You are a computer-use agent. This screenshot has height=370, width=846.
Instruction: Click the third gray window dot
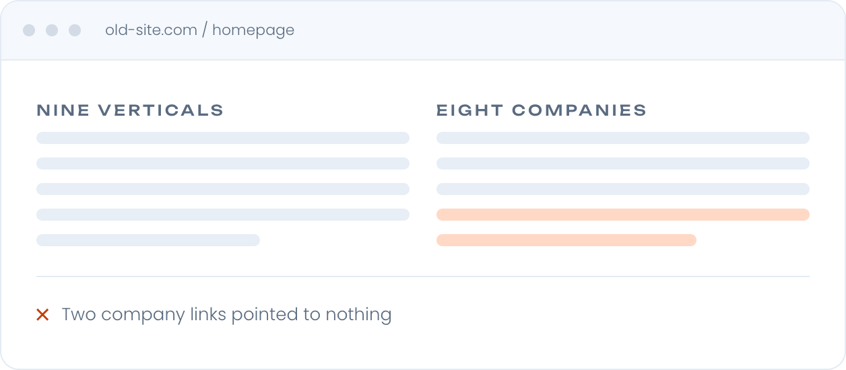click(x=75, y=30)
